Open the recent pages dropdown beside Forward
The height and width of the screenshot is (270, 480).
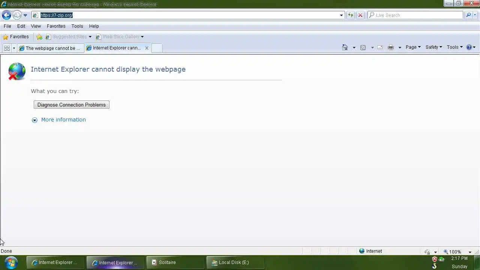(25, 15)
